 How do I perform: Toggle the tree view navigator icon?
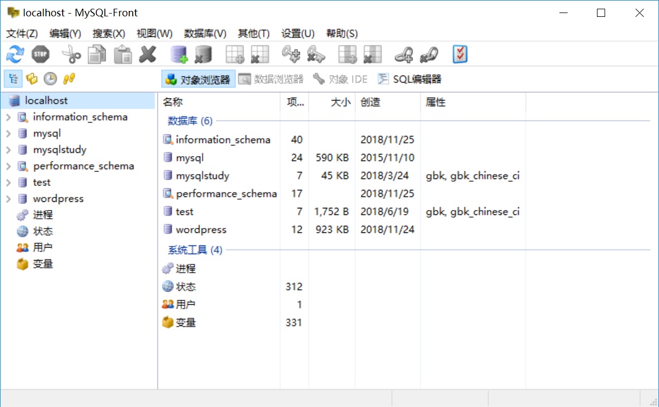coord(13,79)
